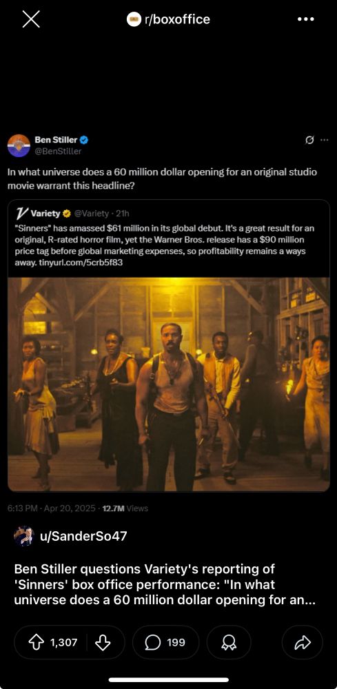The height and width of the screenshot is (689, 337).
Task: Tap the Ben Stiller display name
Action: tap(56, 140)
